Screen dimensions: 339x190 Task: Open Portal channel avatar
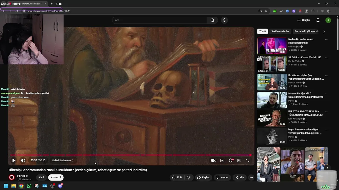click(x=12, y=177)
